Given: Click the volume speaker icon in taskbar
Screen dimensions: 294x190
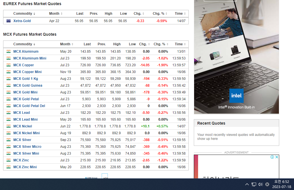Looking at the screenshot, I should pos(260,184).
